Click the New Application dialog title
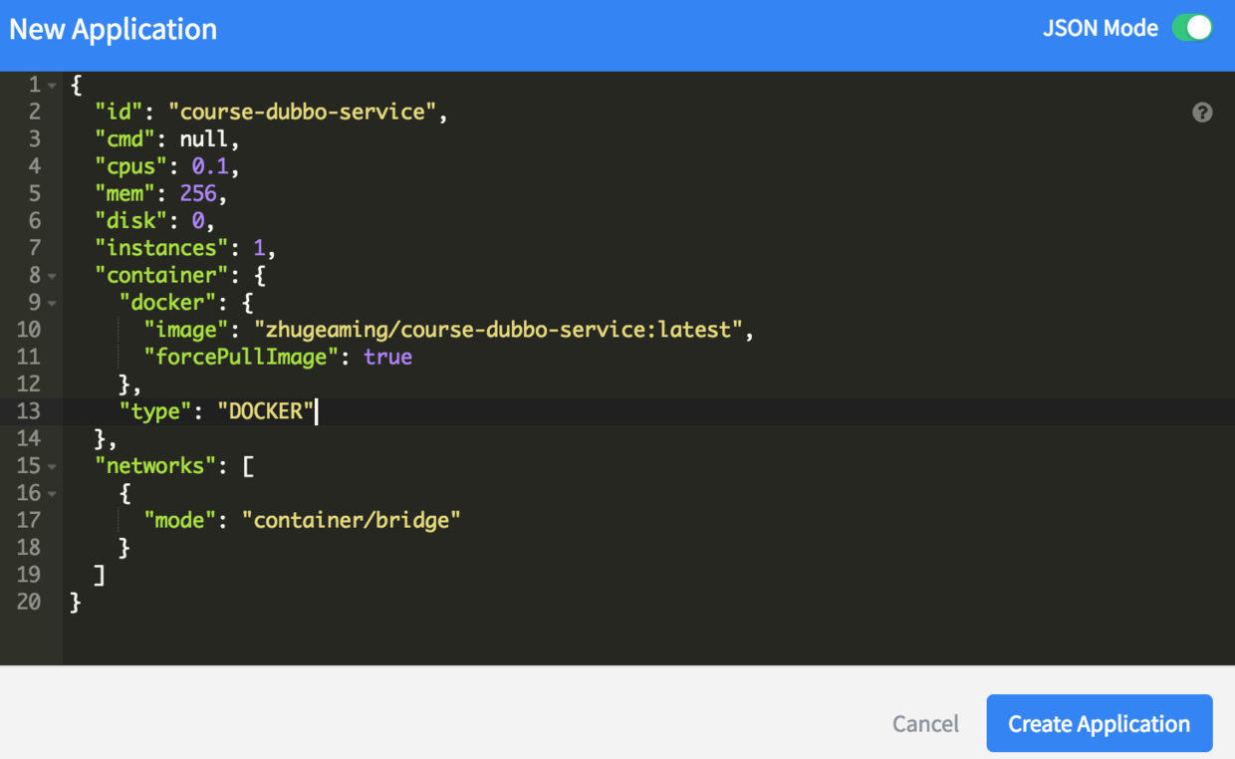This screenshot has height=759, width=1235. [x=113, y=29]
